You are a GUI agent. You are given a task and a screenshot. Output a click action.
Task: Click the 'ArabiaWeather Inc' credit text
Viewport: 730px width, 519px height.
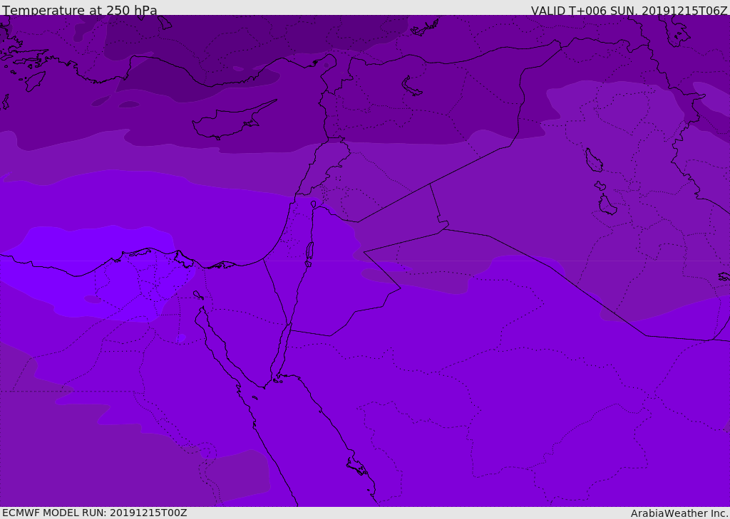[679, 513]
